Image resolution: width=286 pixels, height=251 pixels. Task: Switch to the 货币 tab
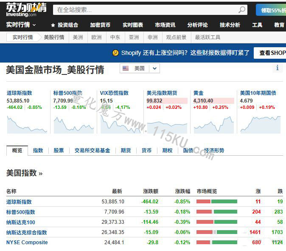coord(147,151)
